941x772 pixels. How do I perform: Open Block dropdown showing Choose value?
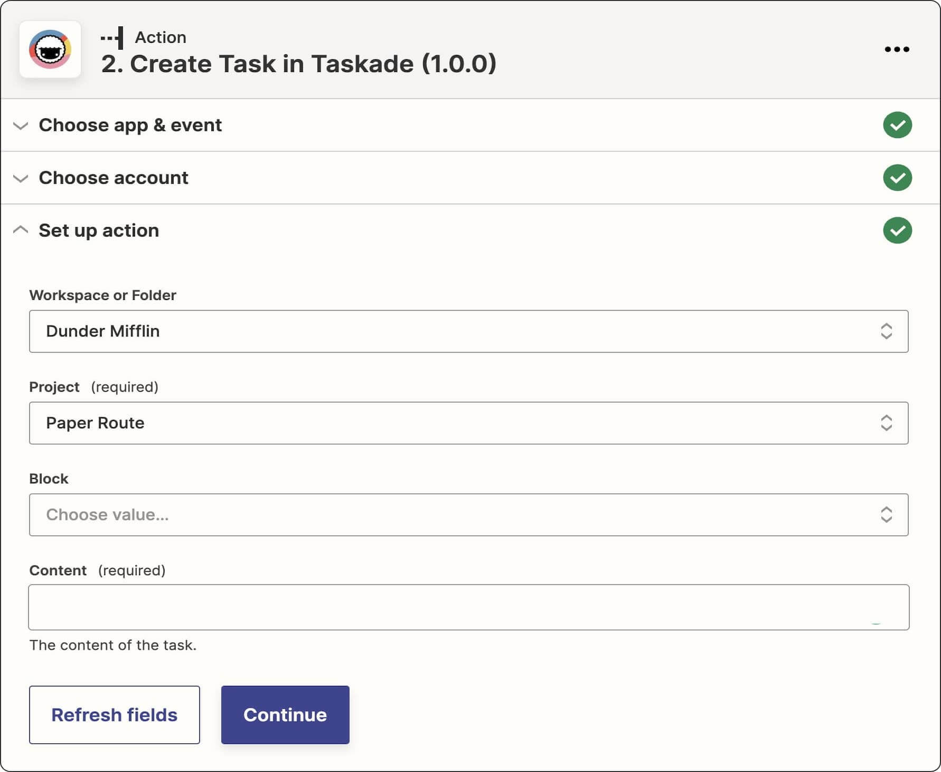tap(454, 515)
